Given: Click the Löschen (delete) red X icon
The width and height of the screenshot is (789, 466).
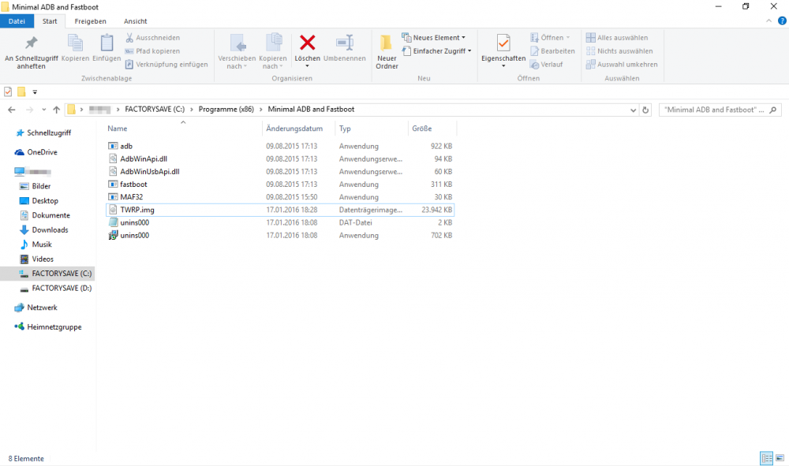Looking at the screenshot, I should coord(307,43).
